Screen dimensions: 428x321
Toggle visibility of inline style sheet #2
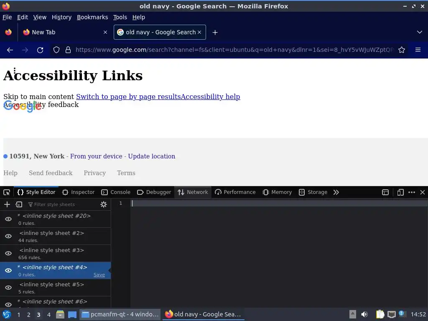8,236
